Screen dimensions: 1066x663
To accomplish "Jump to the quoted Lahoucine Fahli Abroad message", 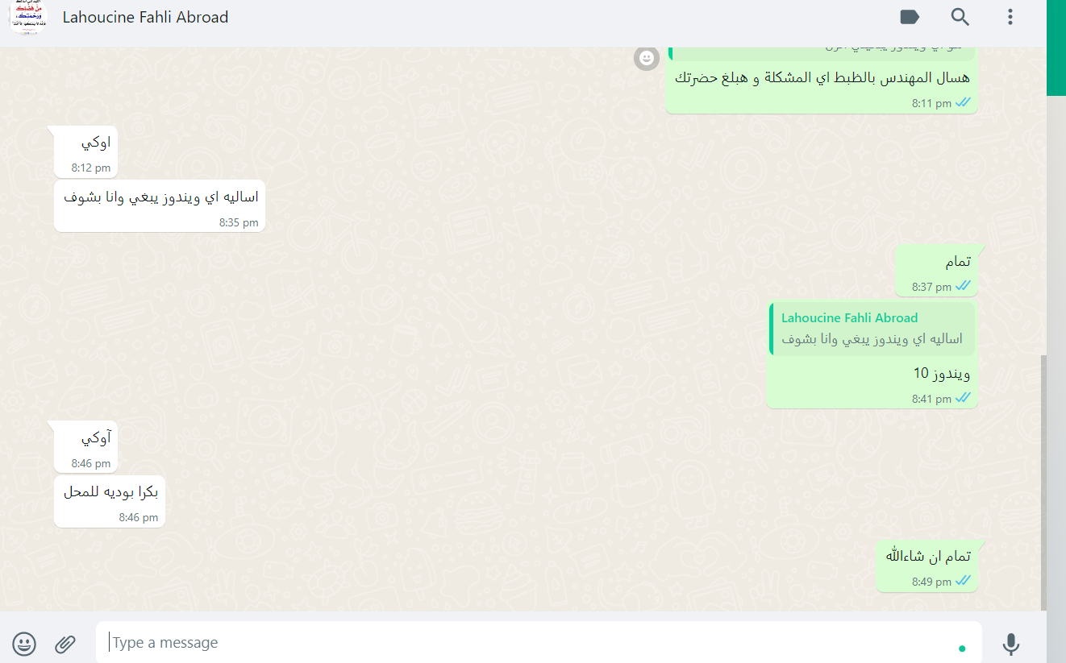I will point(872,329).
